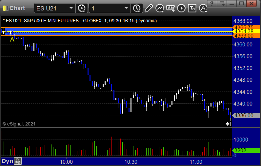Click the bar replay play button

[181, 8]
